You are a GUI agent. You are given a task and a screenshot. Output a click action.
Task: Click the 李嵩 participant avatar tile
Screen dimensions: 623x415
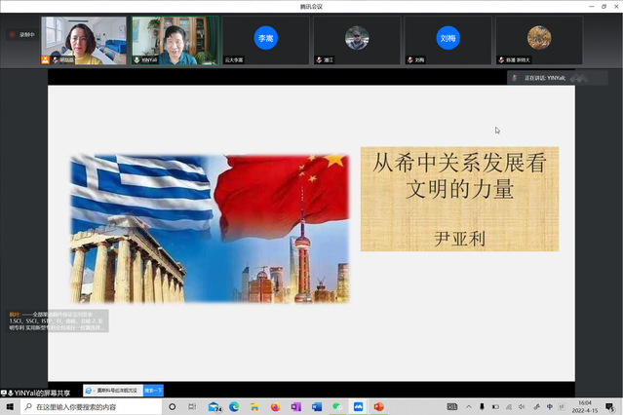265,40
